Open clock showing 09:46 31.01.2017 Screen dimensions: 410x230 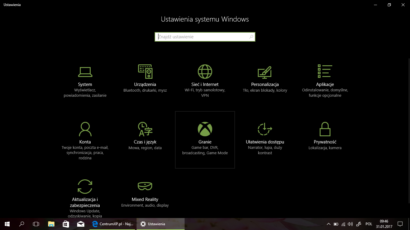384,224
